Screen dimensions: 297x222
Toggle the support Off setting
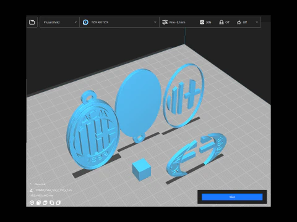tap(224, 22)
